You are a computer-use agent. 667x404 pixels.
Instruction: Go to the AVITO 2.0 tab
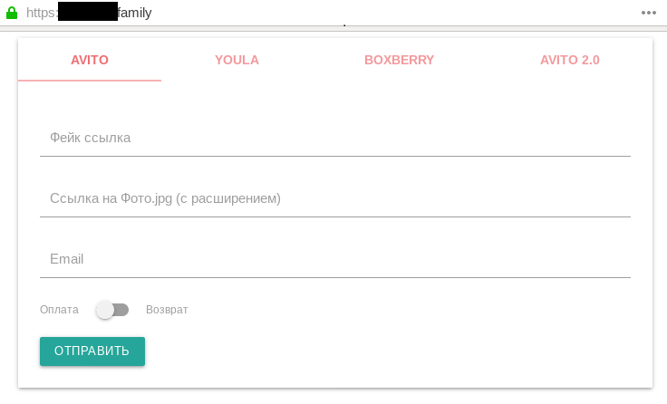point(569,61)
